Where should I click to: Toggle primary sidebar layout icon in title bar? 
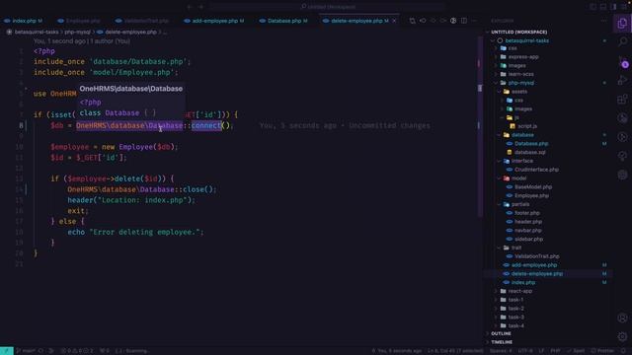point(592,7)
